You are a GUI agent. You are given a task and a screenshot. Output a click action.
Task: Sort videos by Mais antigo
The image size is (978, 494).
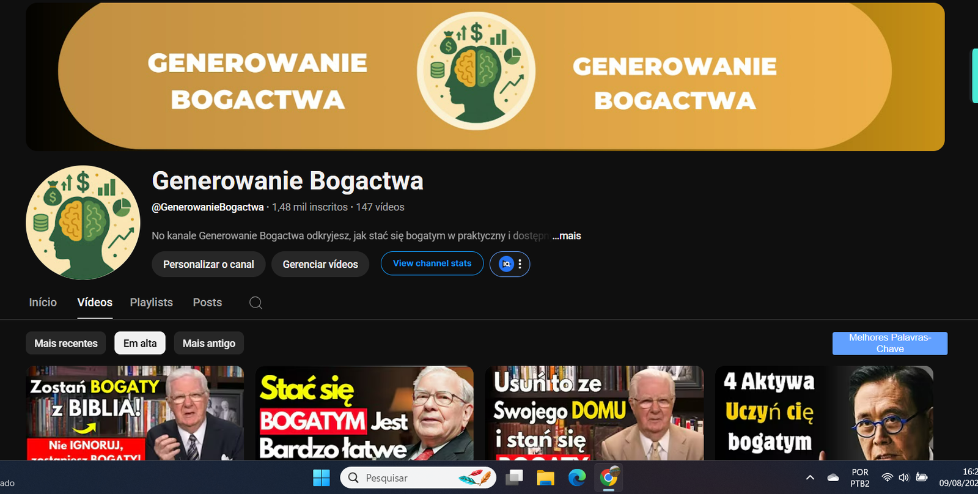(x=209, y=344)
